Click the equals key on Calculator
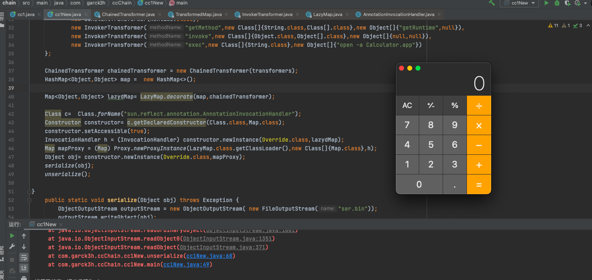This screenshot has height=280, width=592. click(479, 185)
